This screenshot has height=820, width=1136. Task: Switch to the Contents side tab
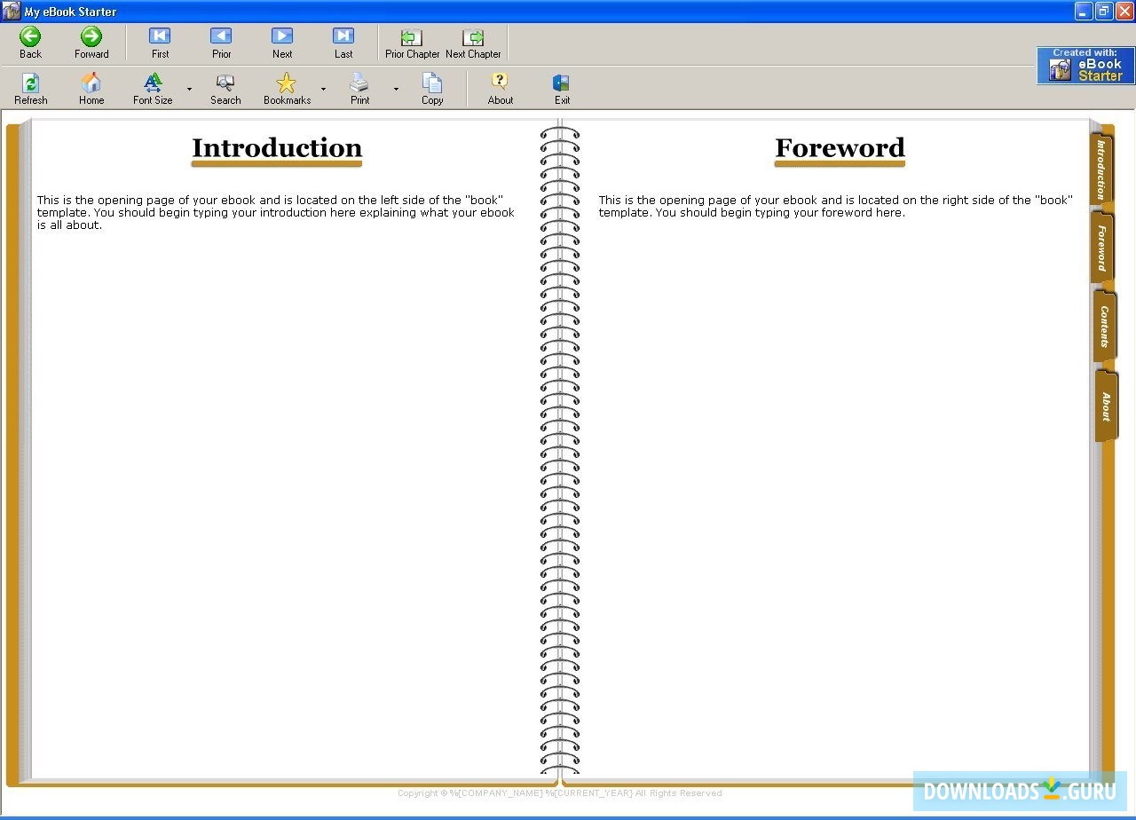click(1104, 327)
